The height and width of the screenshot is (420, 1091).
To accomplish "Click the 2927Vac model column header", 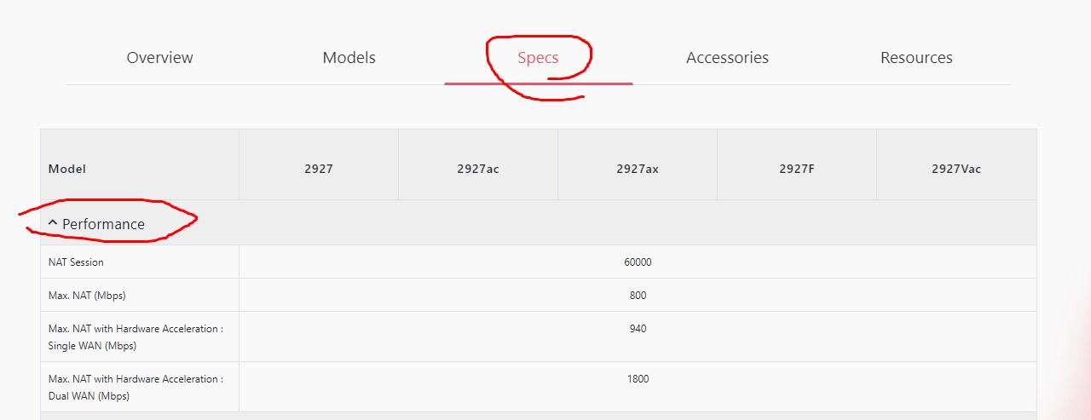I will pos(955,169).
